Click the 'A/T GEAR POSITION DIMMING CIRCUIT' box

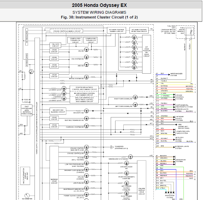coord(117,30)
